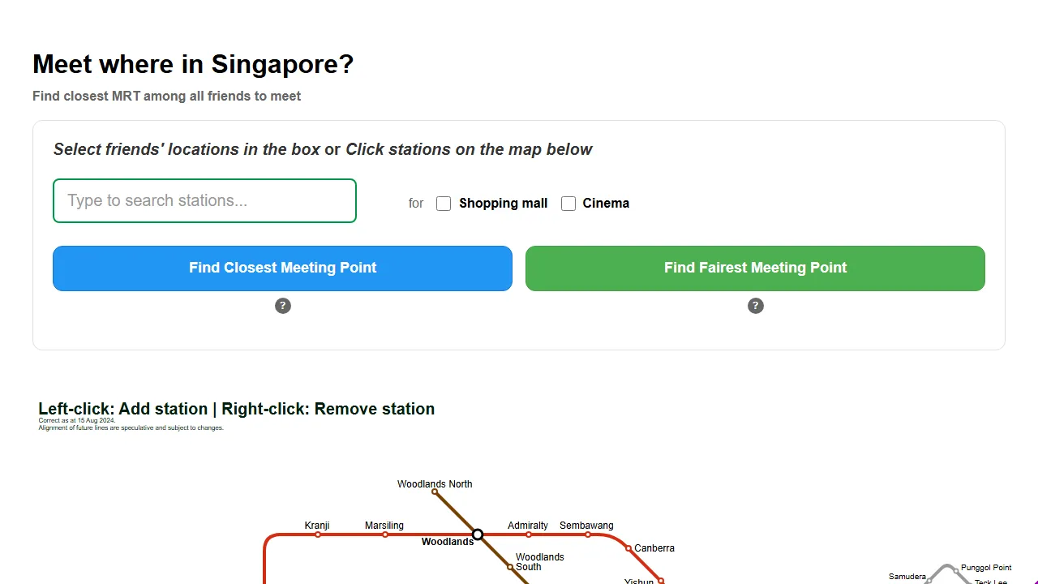Select the Yishun station marker
The height and width of the screenshot is (584, 1038).
point(660,581)
